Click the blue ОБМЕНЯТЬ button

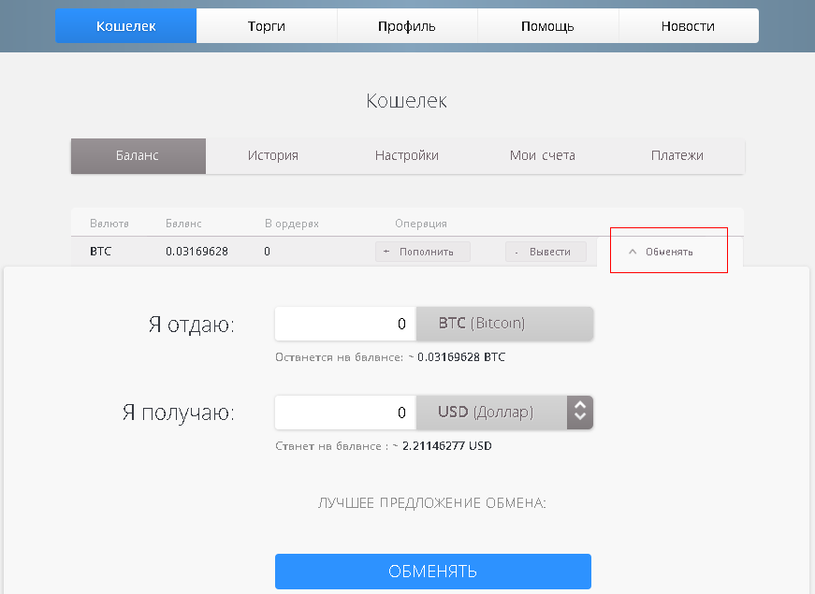coord(433,572)
